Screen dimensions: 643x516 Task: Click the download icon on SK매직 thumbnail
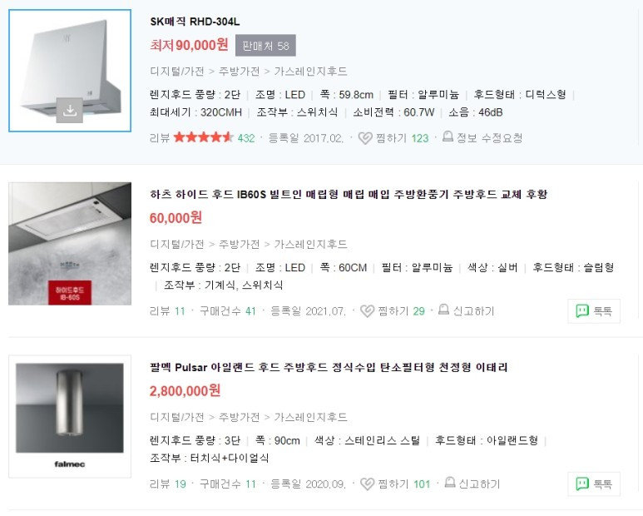[x=70, y=110]
